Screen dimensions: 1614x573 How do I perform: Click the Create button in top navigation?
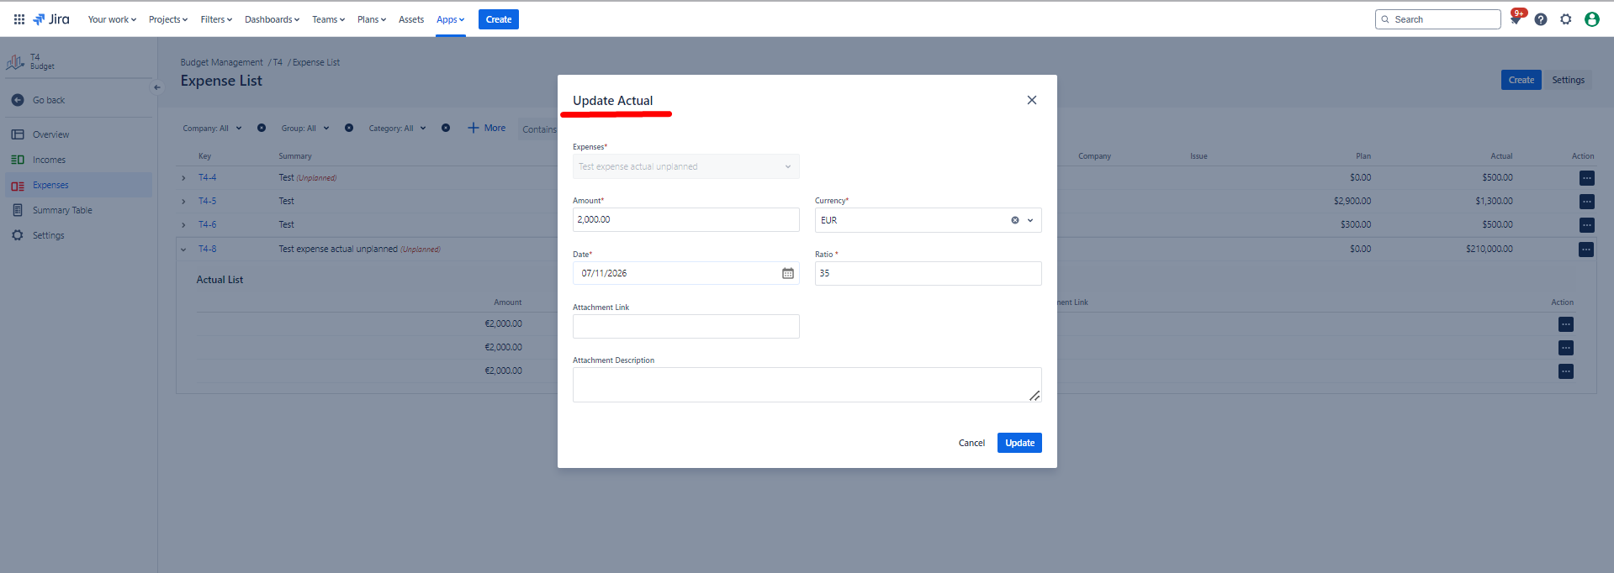(499, 19)
